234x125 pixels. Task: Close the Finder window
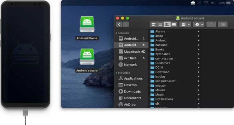click(118, 18)
